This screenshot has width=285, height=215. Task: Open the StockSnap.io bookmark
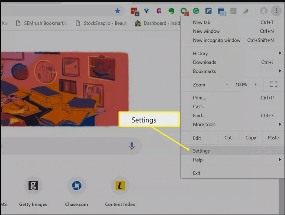[x=102, y=23]
